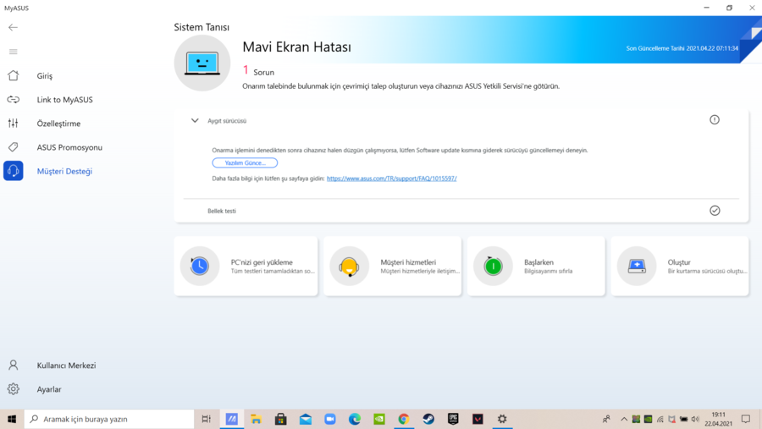Open File Explorer from taskbar
762x429 pixels.
[x=256, y=419]
